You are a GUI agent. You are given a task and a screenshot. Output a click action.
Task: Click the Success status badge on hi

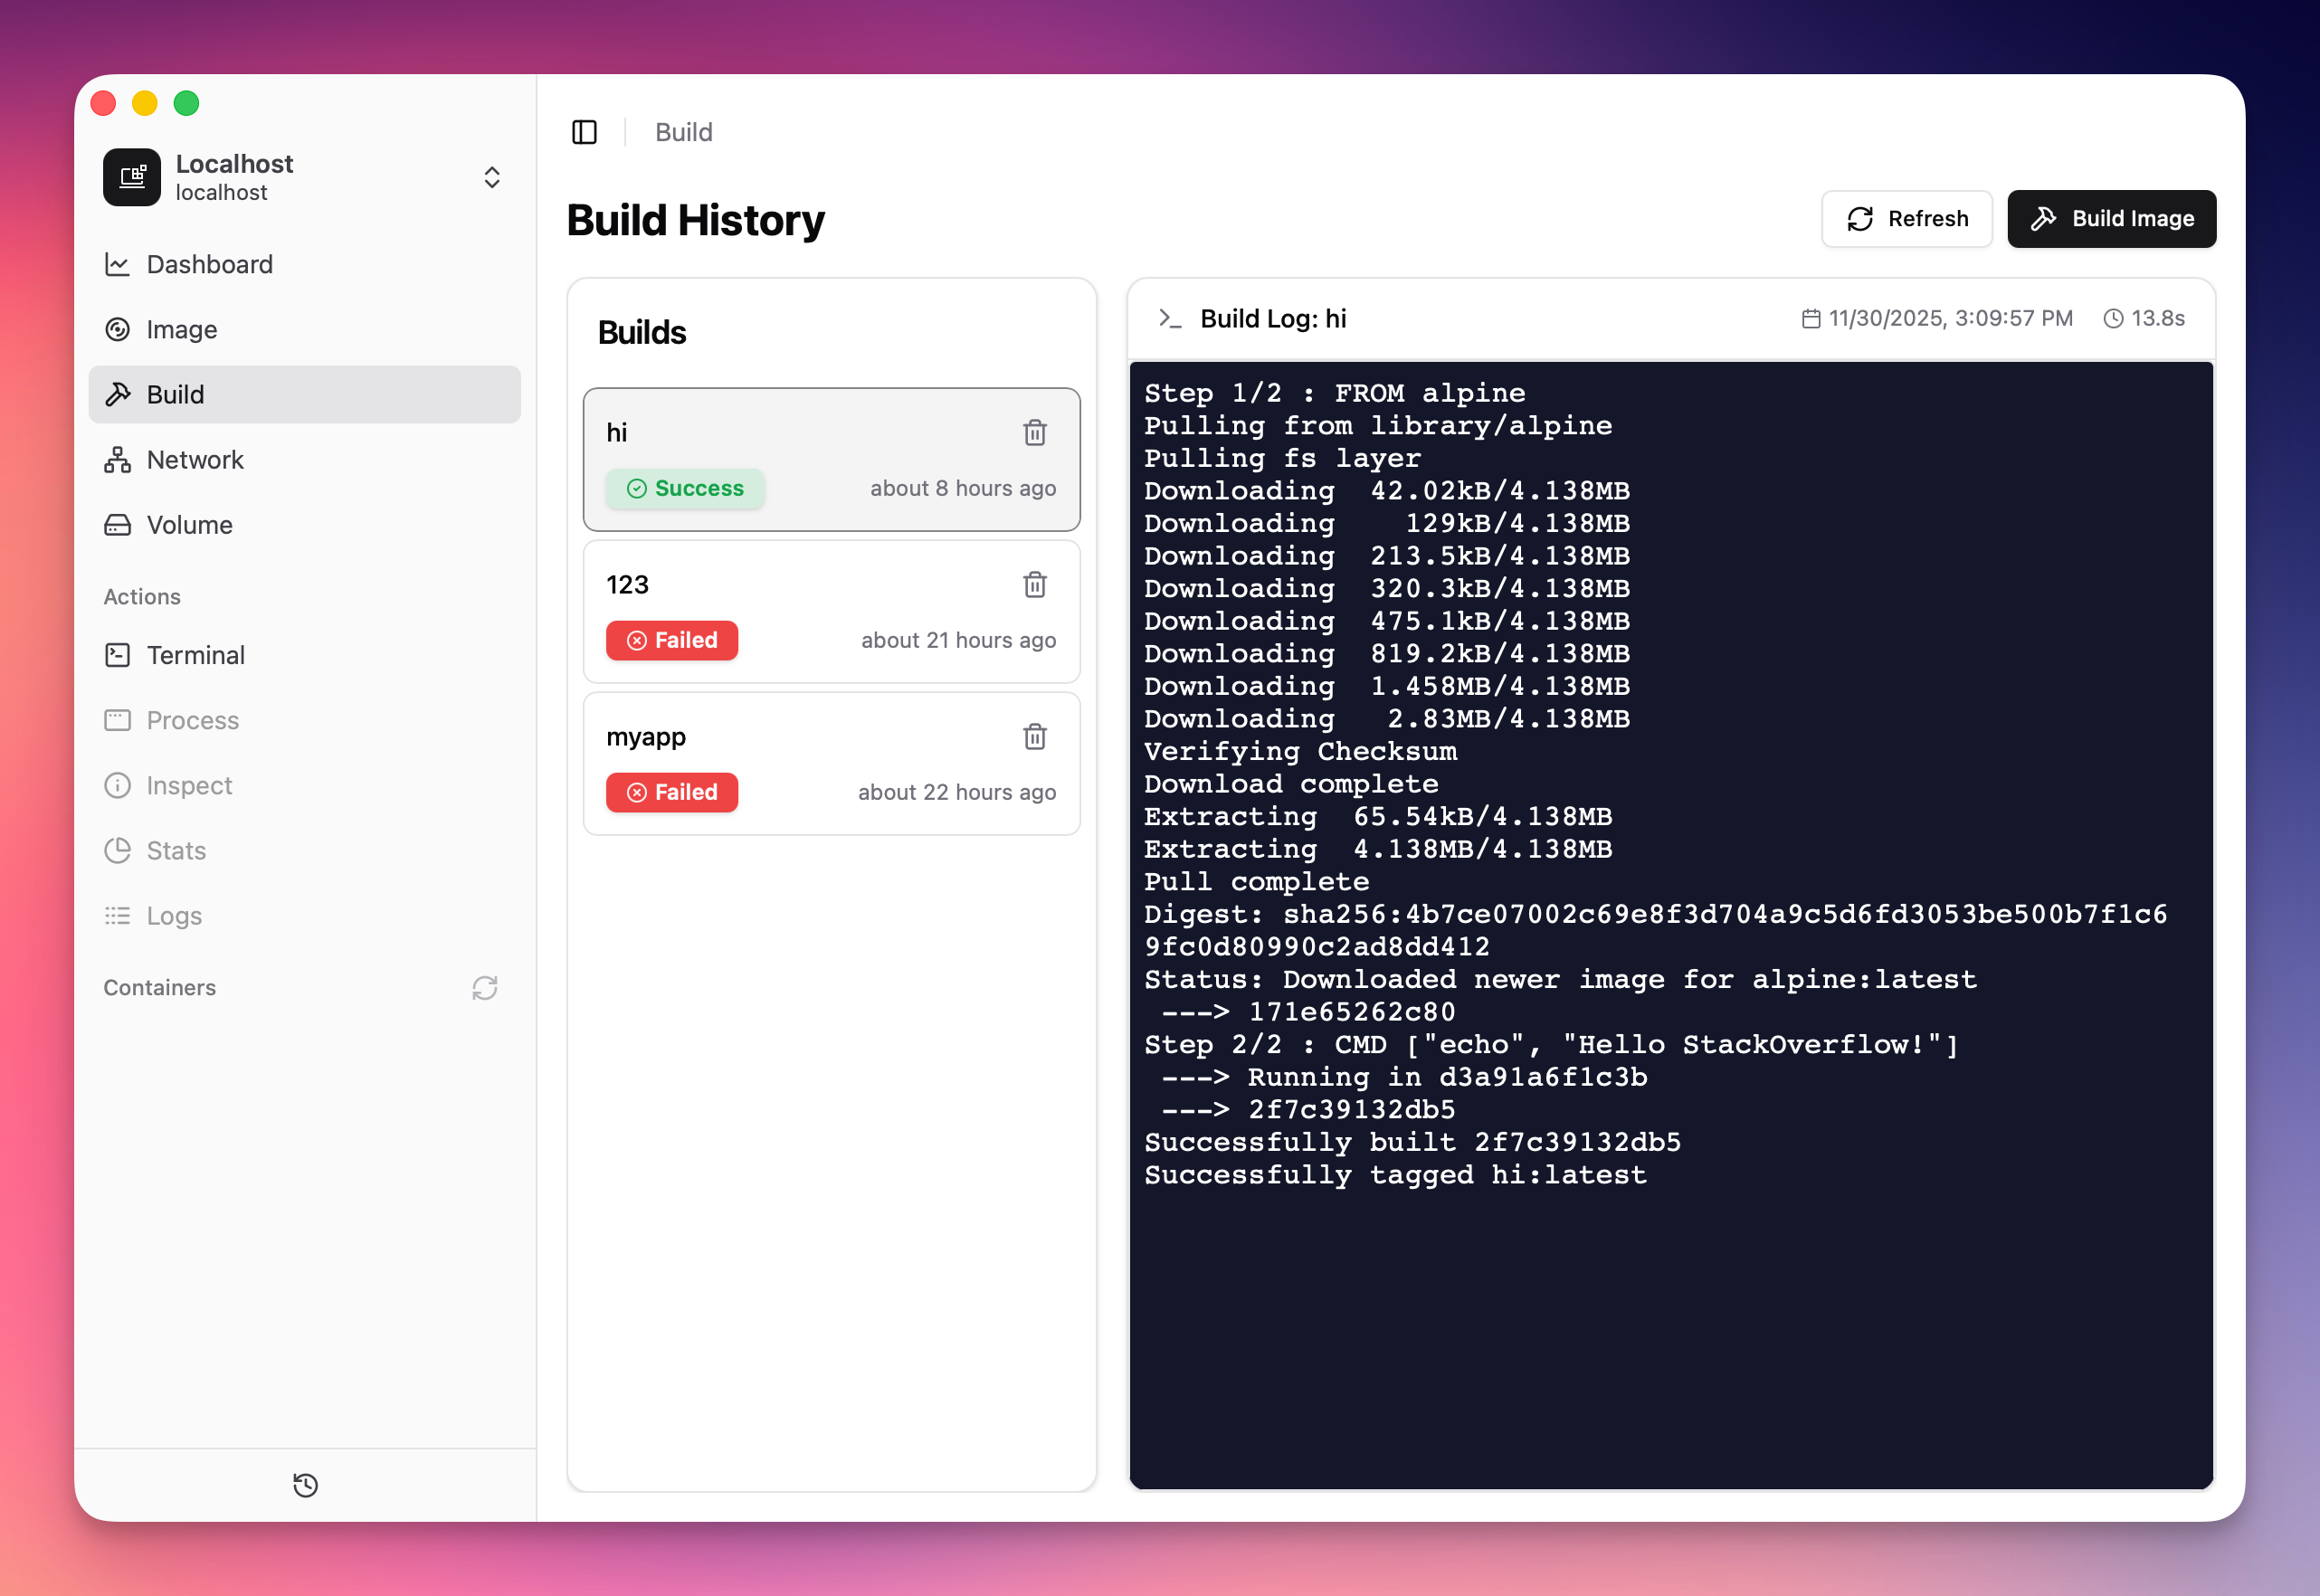coord(685,488)
